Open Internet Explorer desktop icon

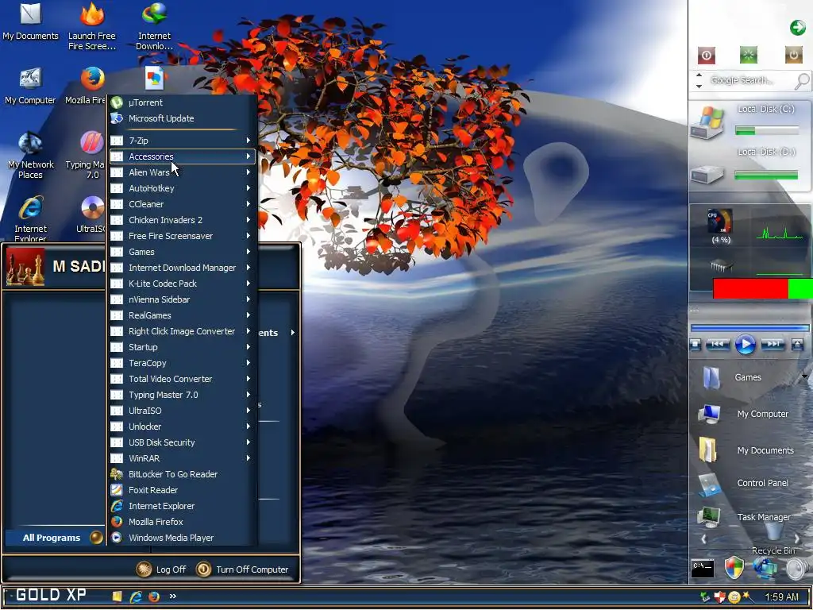30,219
